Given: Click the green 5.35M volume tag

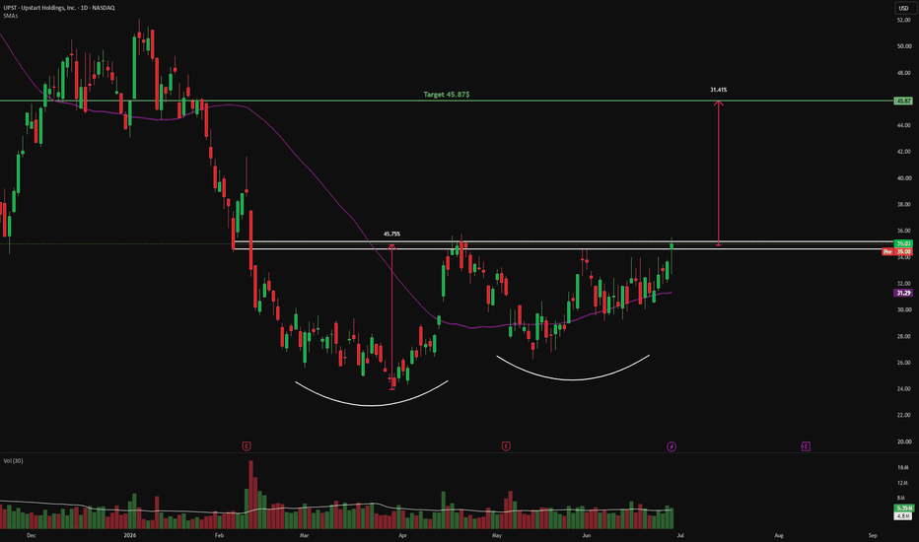Looking at the screenshot, I should coord(903,508).
